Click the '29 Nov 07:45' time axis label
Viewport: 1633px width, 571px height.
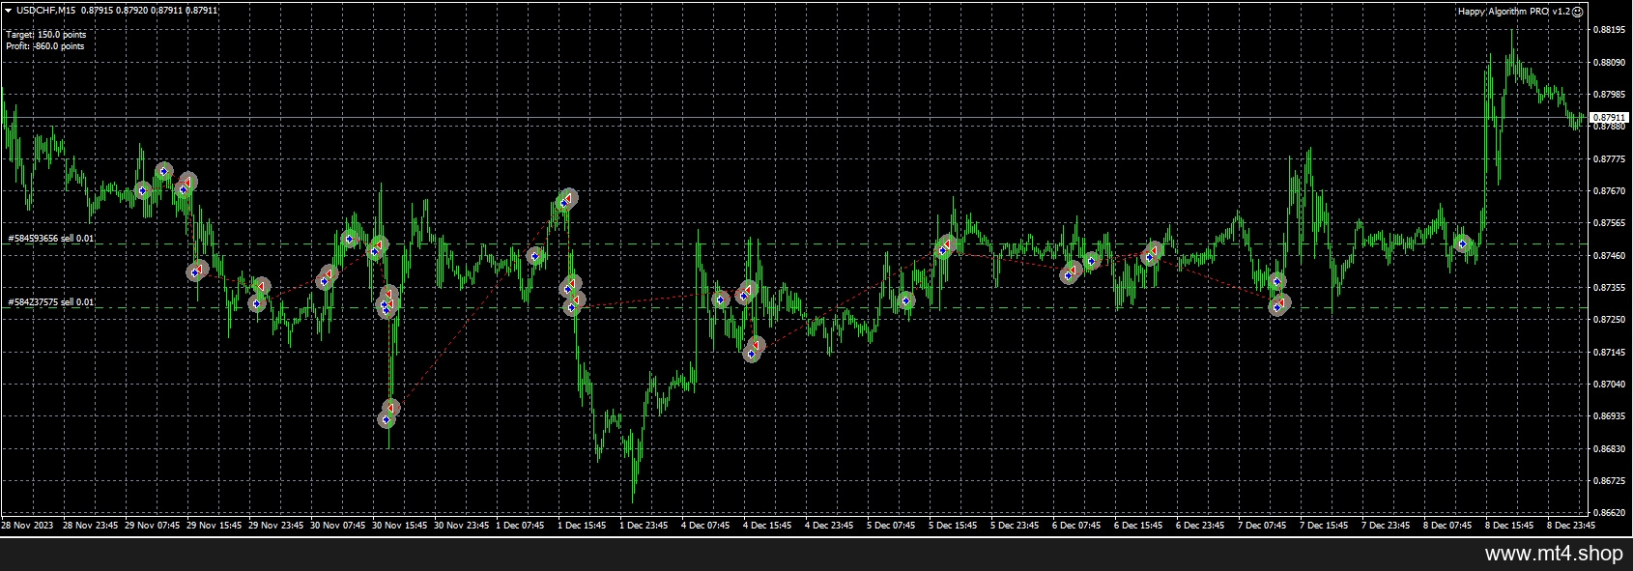[x=152, y=527]
